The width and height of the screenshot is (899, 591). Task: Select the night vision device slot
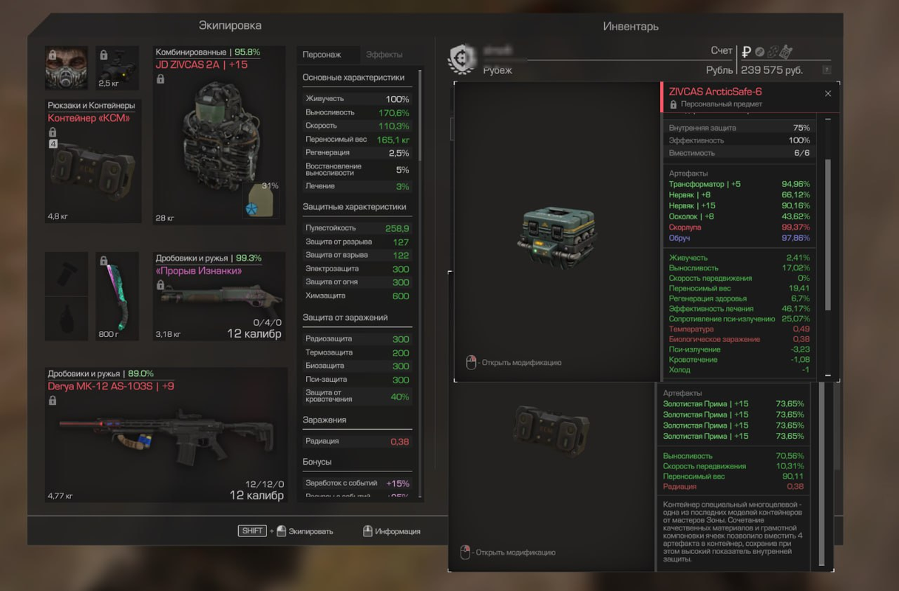tap(118, 68)
